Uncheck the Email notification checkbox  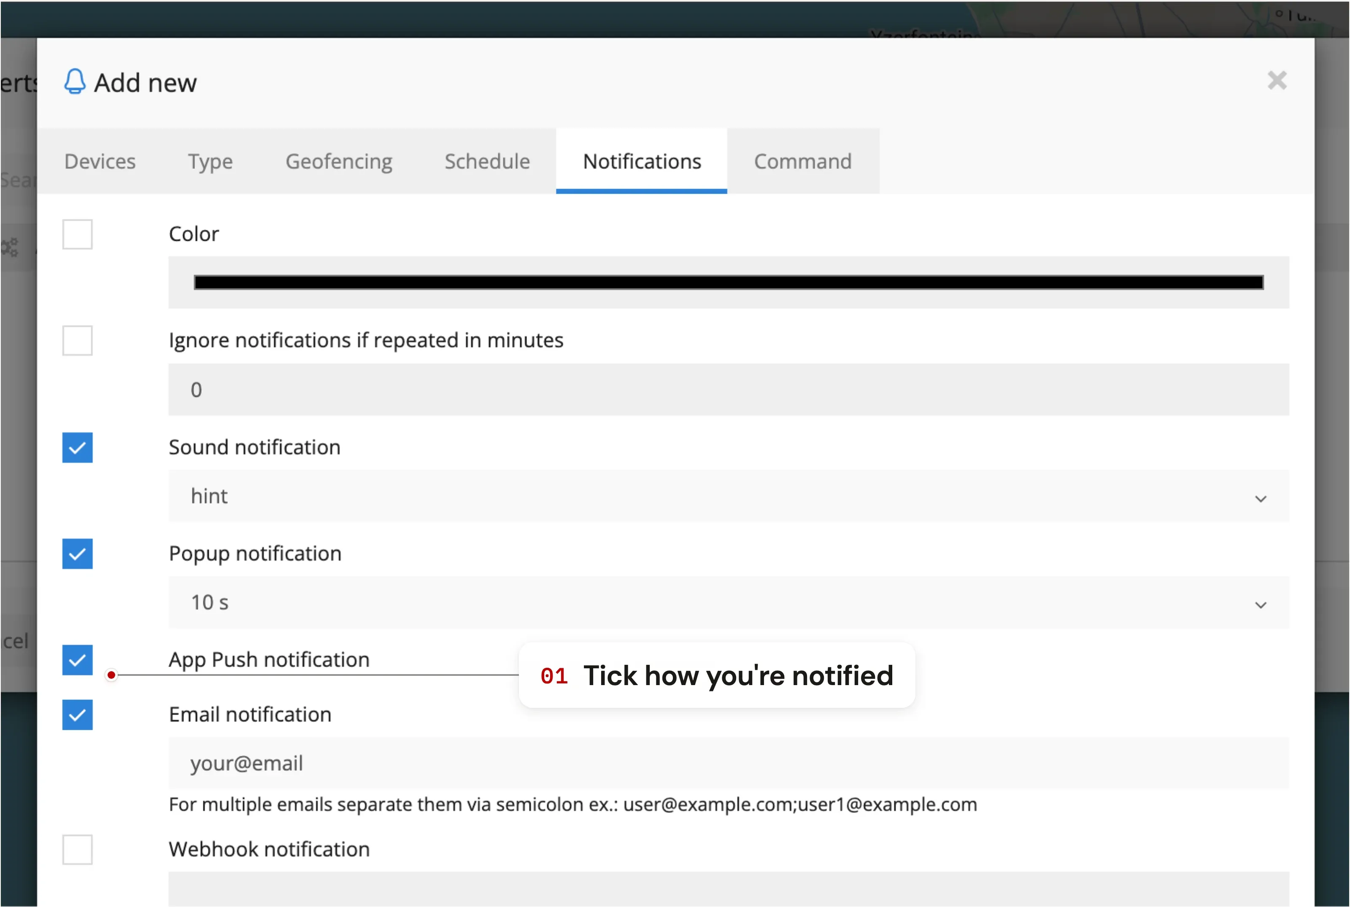click(x=78, y=715)
